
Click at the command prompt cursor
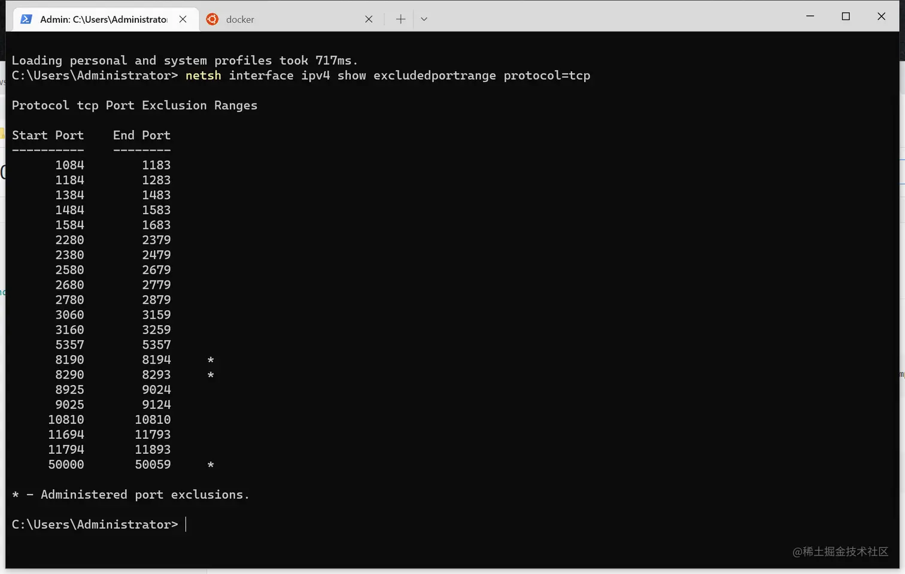click(x=186, y=524)
